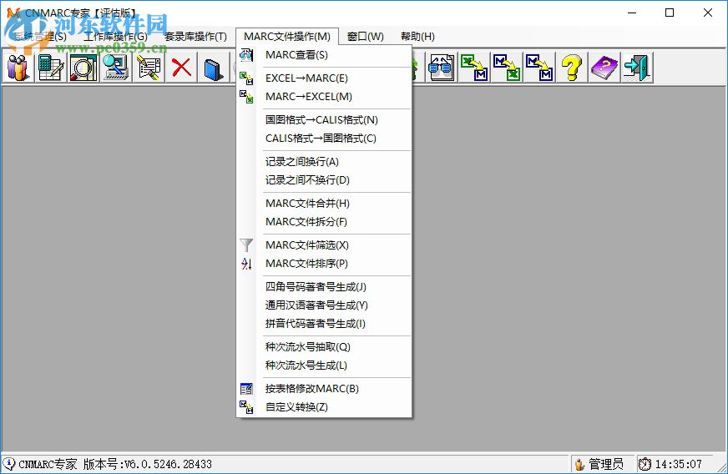Choose MARC文件拆分(F)
This screenshot has width=728, height=474.
click(x=324, y=222)
